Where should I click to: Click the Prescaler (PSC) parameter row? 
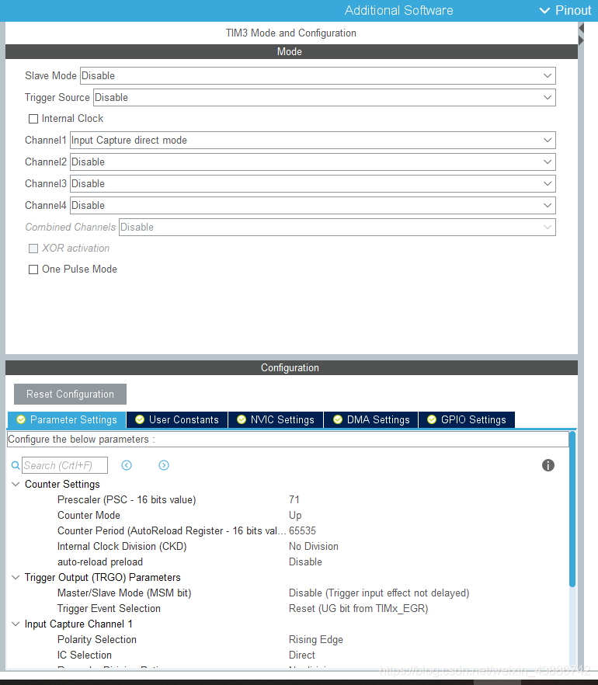coord(288,500)
